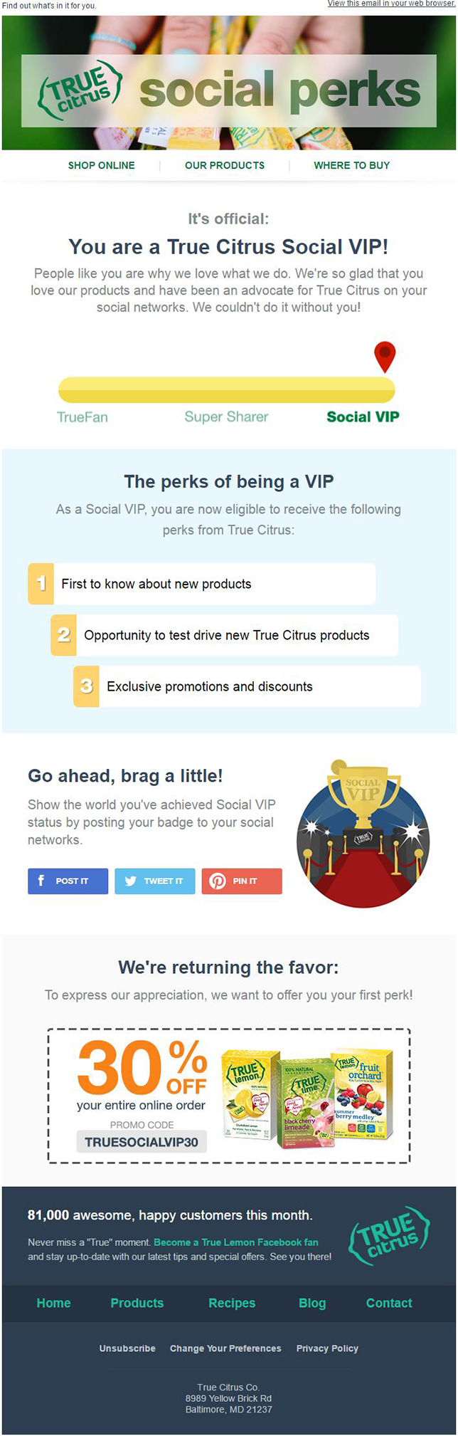Click the Social VIP trophy badge
Image resolution: width=458 pixels, height=1436 pixels.
coord(363,834)
